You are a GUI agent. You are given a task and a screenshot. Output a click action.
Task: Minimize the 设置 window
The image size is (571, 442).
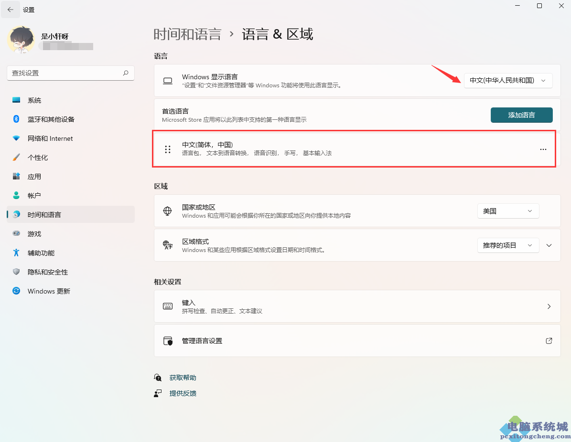(x=517, y=6)
